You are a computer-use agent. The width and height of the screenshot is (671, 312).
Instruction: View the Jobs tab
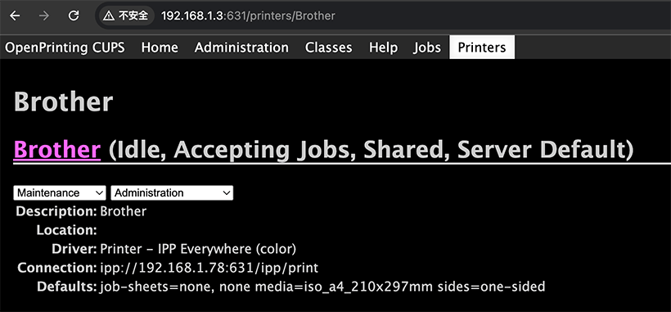(x=427, y=47)
